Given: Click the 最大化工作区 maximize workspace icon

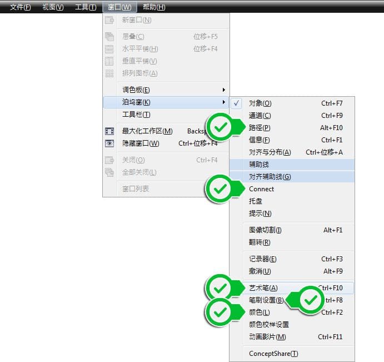Looking at the screenshot, I should click(109, 131).
